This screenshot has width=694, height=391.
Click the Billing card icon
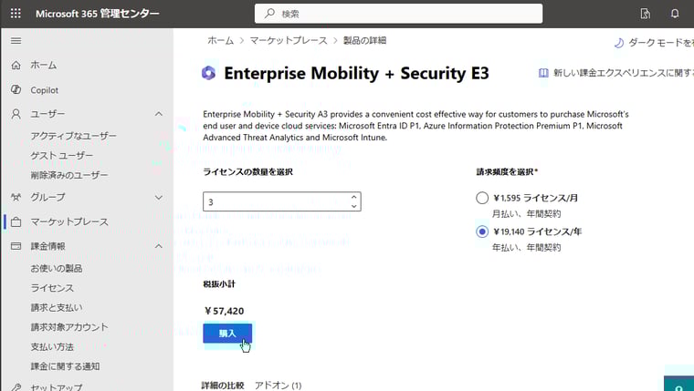(x=16, y=246)
